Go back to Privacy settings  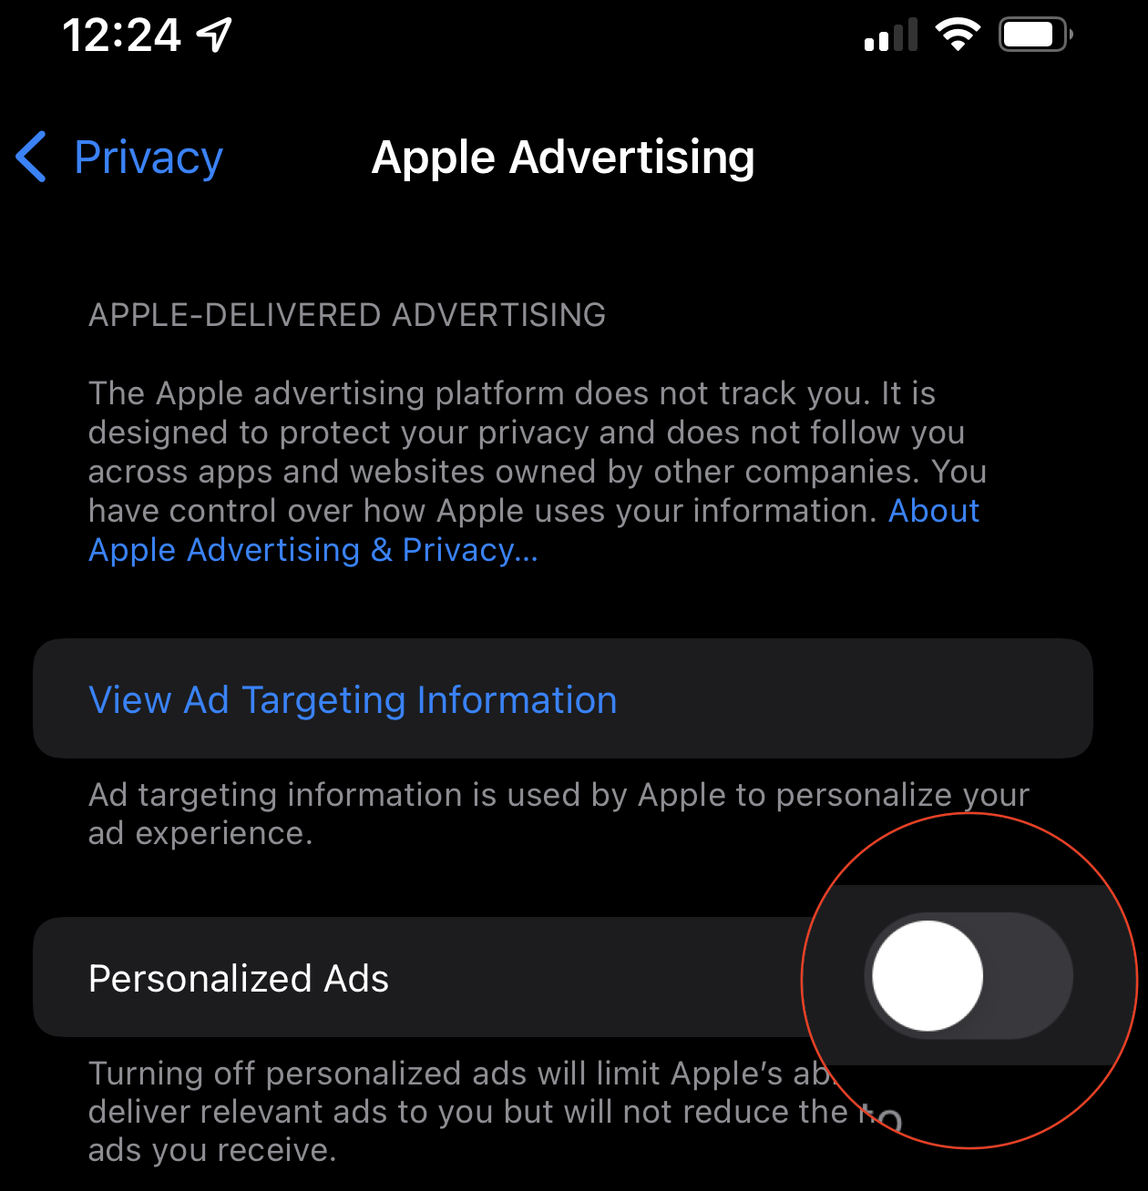pos(120,157)
